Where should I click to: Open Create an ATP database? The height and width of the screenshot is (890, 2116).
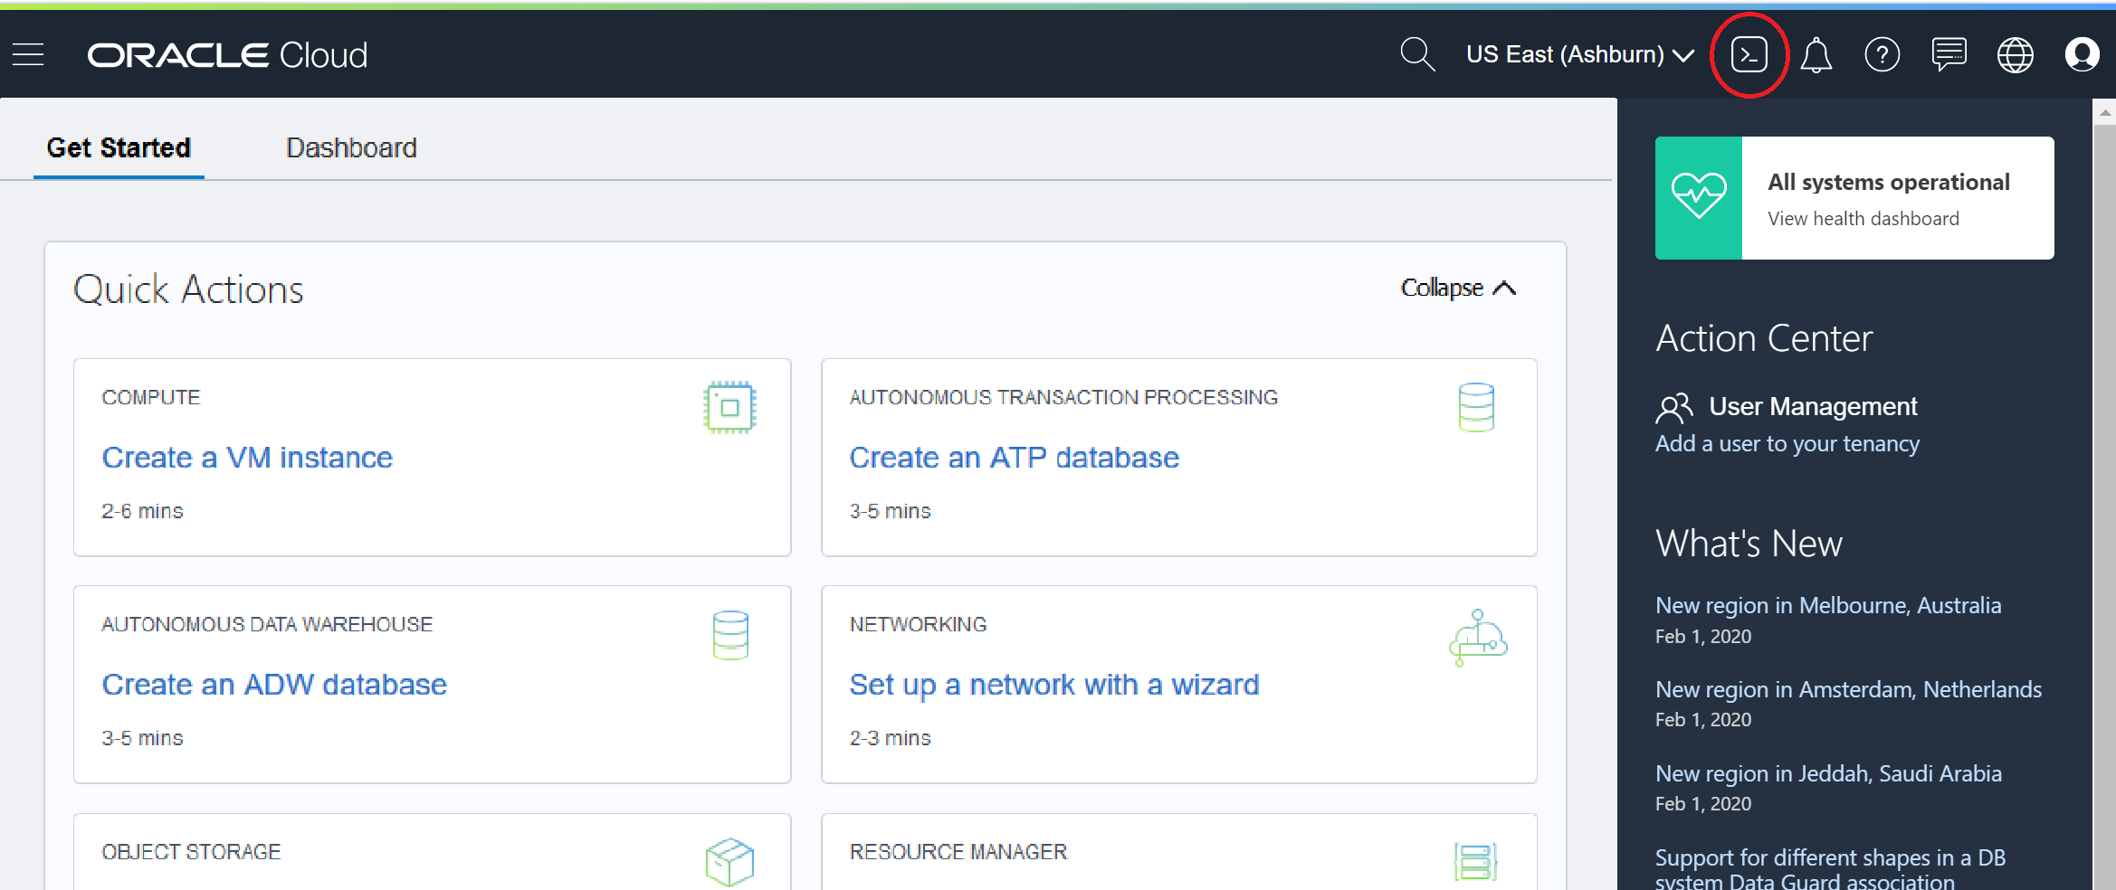coord(1014,458)
